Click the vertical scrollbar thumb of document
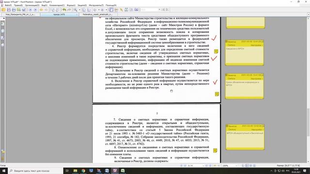Image resolution: width=310 pixels, height=174 pixels. 308,122
